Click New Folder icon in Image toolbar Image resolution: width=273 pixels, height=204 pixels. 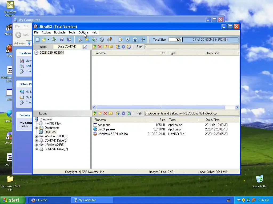105,47
